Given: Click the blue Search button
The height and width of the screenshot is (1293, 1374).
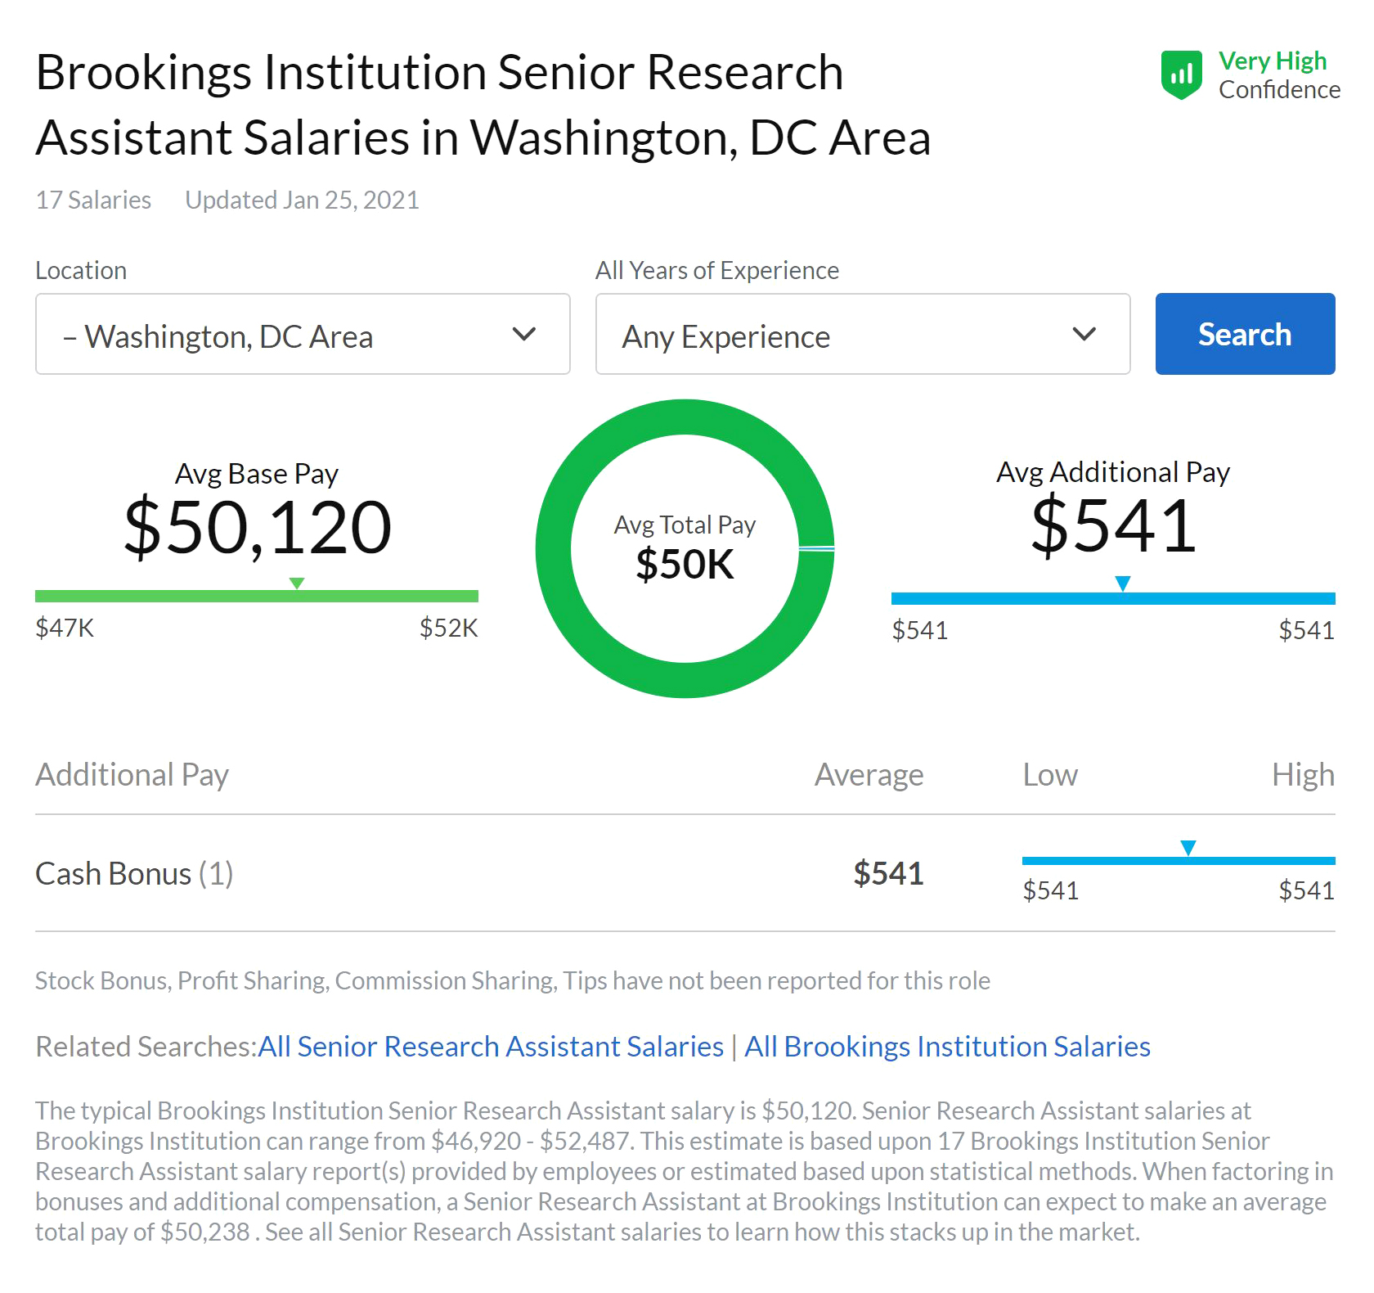Looking at the screenshot, I should [x=1245, y=334].
